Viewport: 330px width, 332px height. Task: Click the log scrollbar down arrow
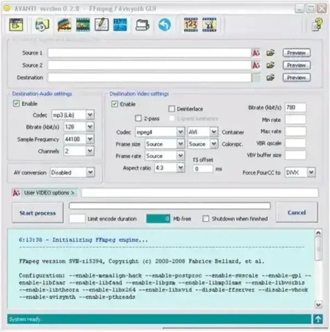pos(318,304)
